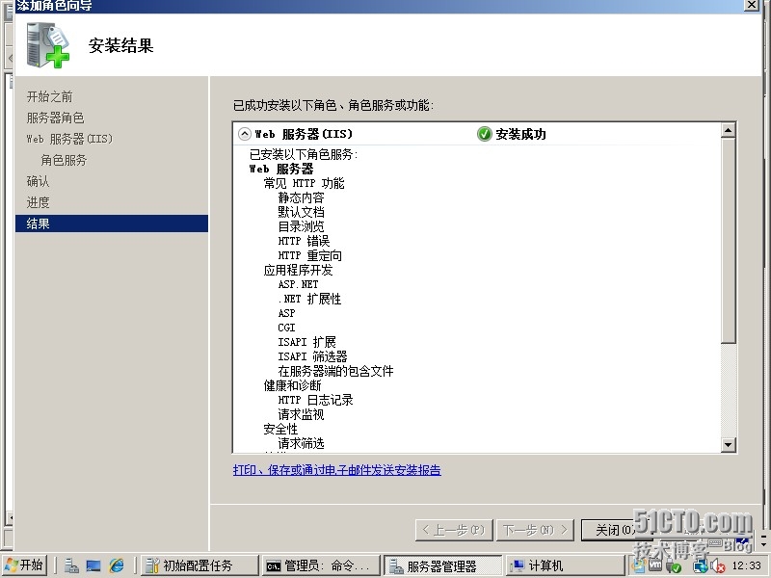The height and width of the screenshot is (578, 771).
Task: Click the 请求筛选 entry
Action: coord(301,443)
